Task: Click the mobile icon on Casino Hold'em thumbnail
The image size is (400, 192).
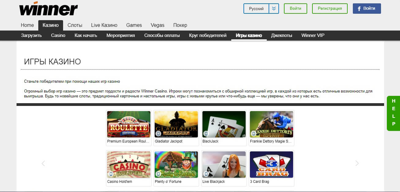Action: click(x=111, y=173)
